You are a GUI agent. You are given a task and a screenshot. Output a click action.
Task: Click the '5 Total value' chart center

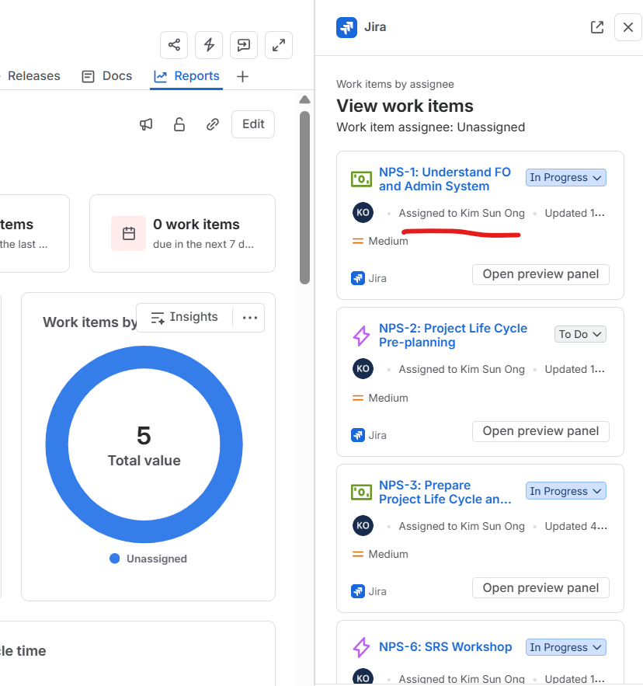tap(144, 446)
